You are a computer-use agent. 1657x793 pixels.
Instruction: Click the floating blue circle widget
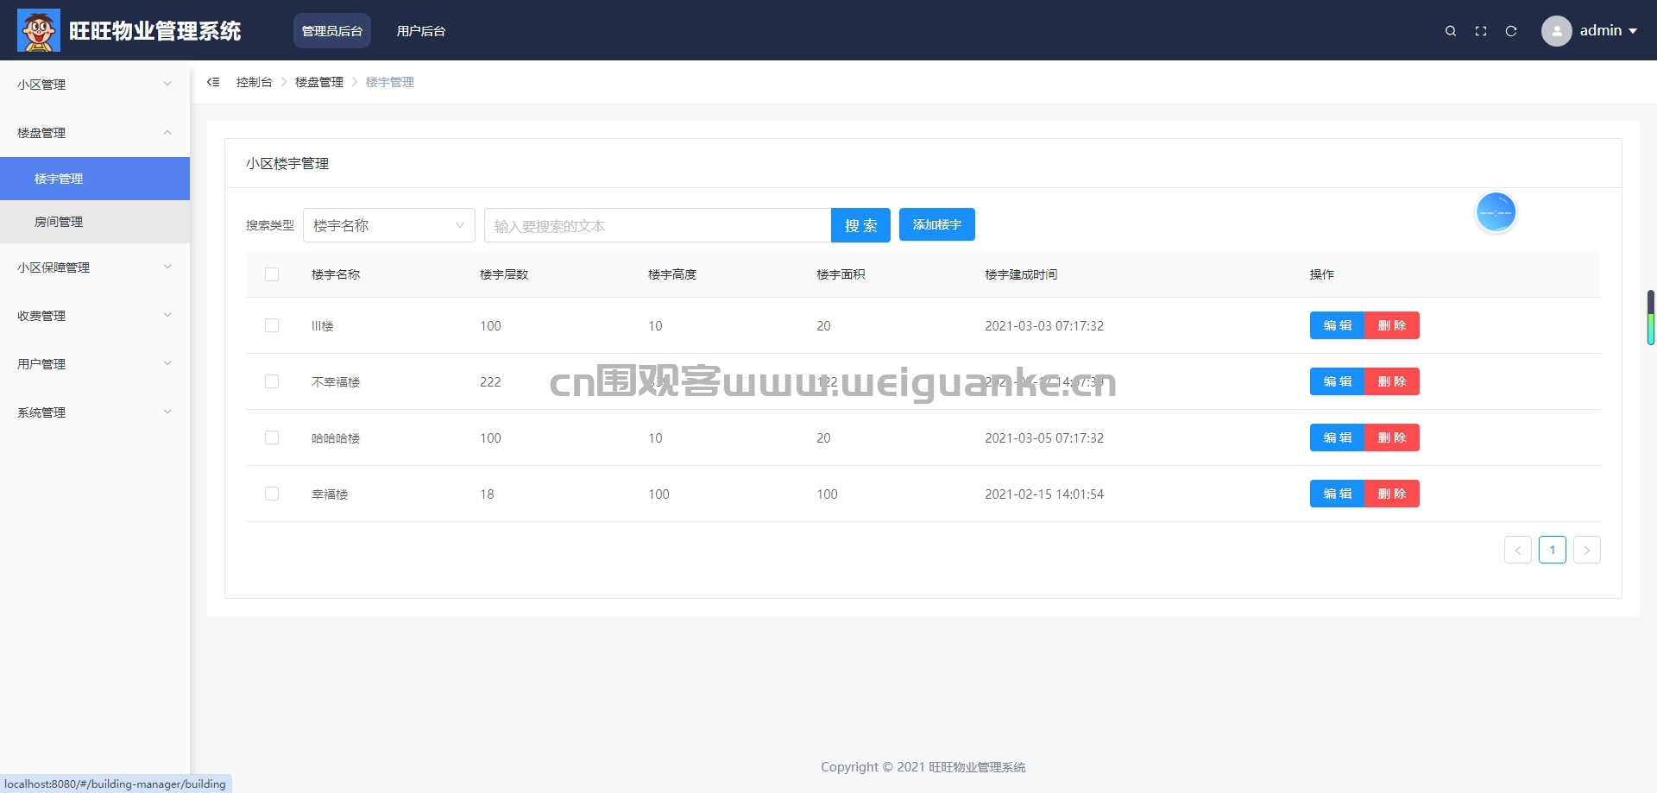point(1496,212)
